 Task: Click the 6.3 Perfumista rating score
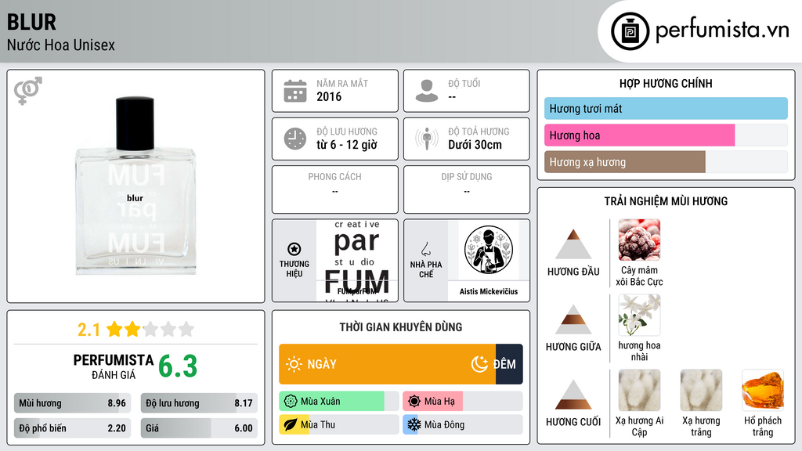tap(178, 366)
